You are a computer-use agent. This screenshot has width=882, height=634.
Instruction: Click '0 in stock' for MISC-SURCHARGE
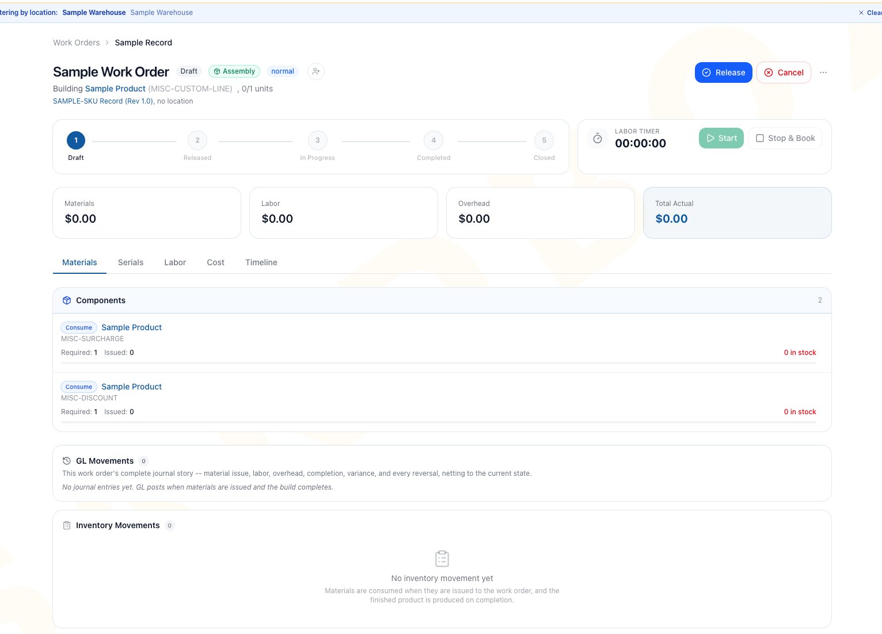point(800,353)
